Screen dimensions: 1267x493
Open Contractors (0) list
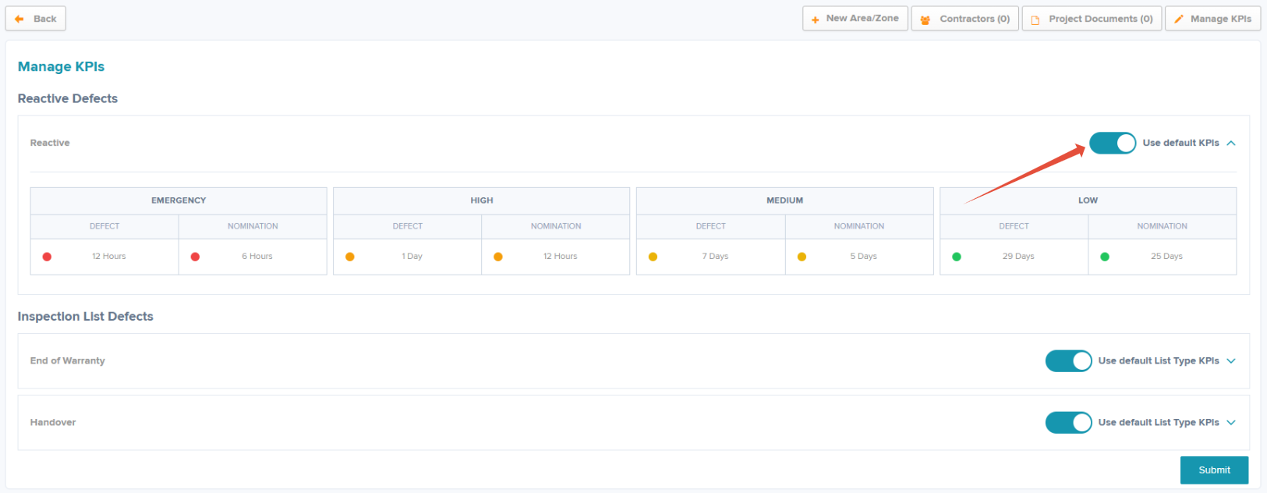pyautogui.click(x=965, y=19)
